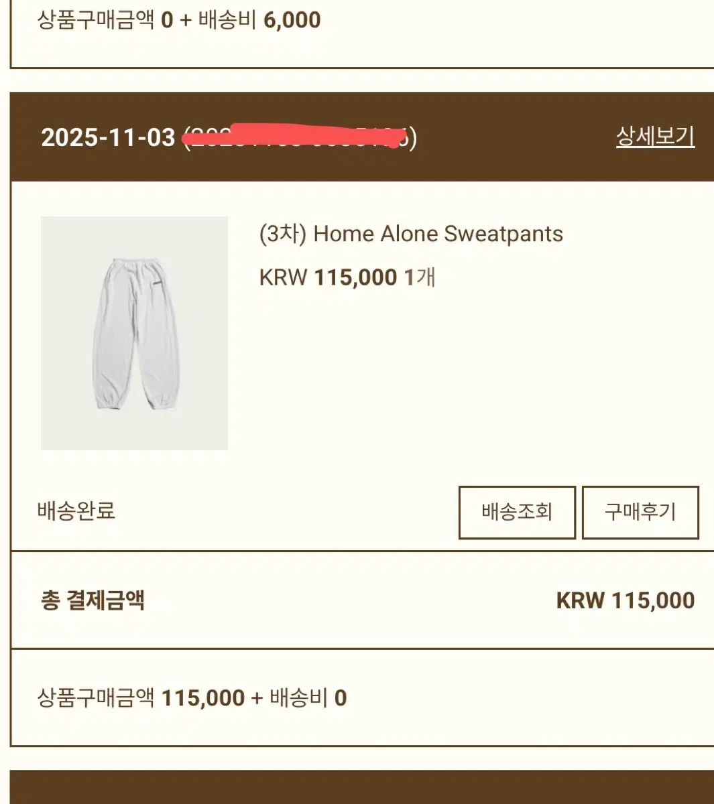This screenshot has height=804, width=714.
Task: Click the order date 2025-11-03
Action: (x=108, y=138)
